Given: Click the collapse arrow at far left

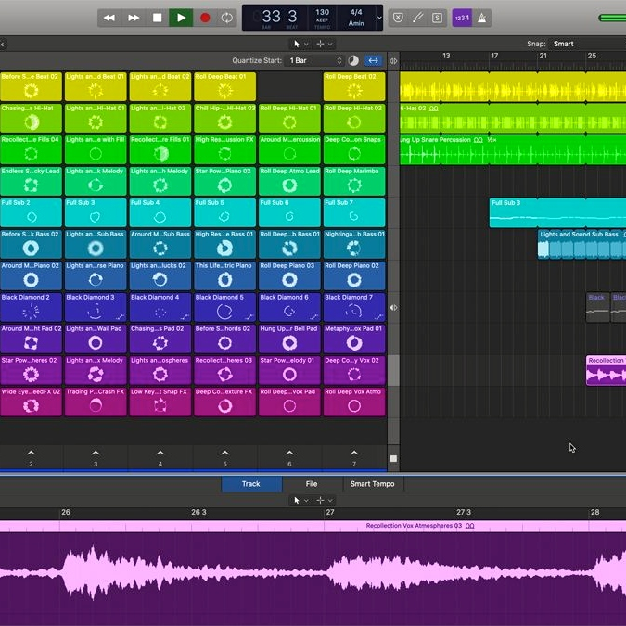Looking at the screenshot, I should tap(3, 44).
